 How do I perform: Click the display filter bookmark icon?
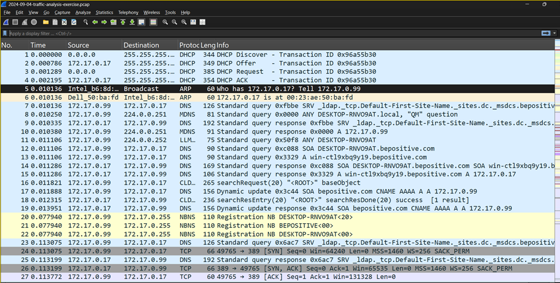point(5,33)
